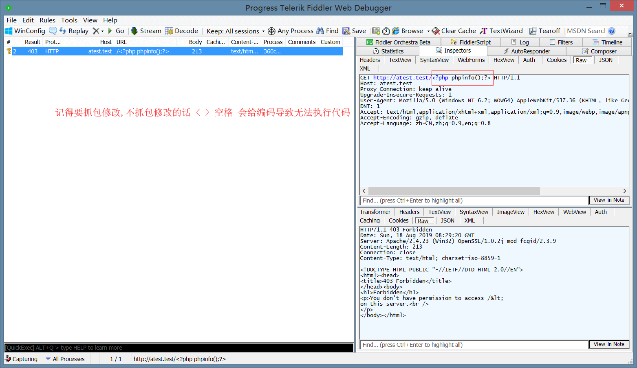This screenshot has width=637, height=368.
Task: Click request pane Find input field
Action: point(474,201)
